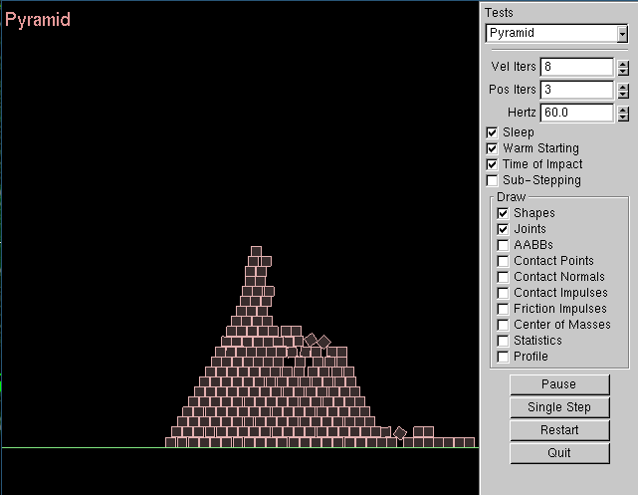
Task: Decrease Pos Iters with the down arrow
Action: (x=623, y=94)
